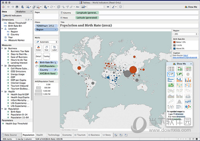Pick the text table option in Show Me
Image resolution: width=200 pixels, height=141 pixels.
tap(171, 69)
